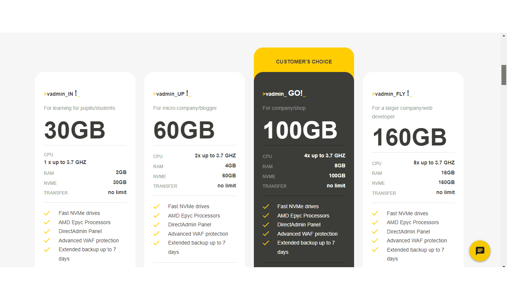The width and height of the screenshot is (507, 285).
Task: Click 'no limit' transfer in vadmin_UP
Action: pos(227,186)
